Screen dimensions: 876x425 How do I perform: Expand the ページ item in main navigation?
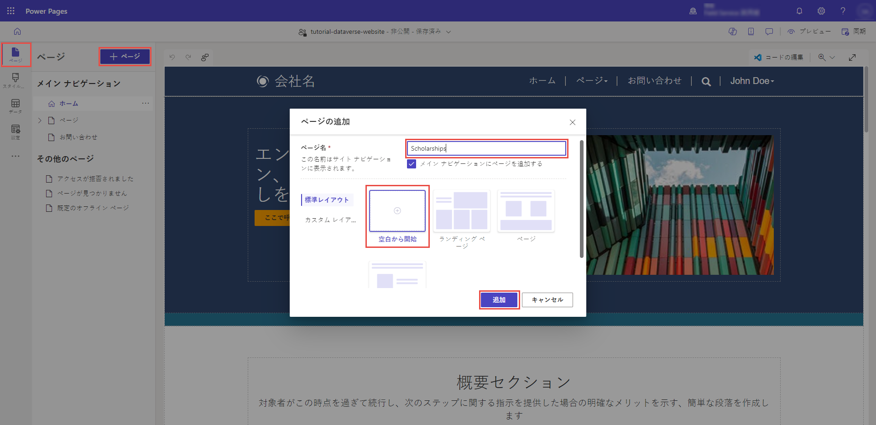(x=40, y=120)
